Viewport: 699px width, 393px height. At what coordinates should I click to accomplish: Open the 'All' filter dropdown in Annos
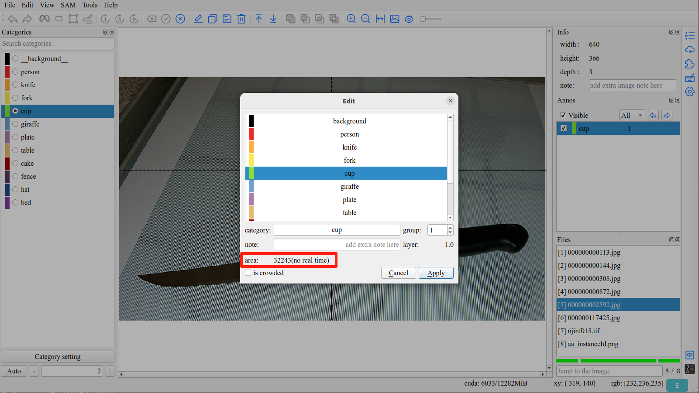pos(632,115)
